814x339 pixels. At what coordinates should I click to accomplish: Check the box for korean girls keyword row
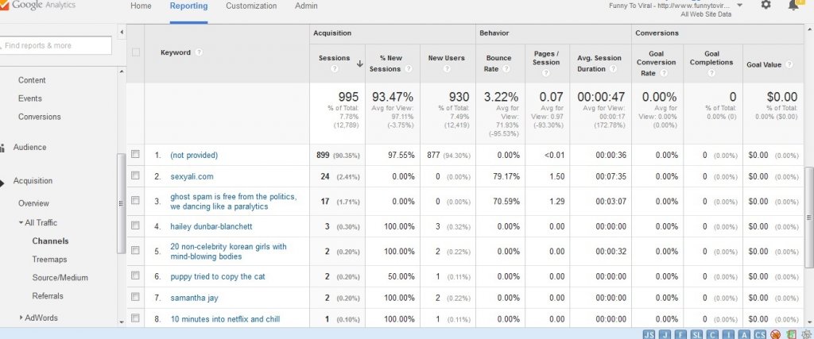point(135,250)
